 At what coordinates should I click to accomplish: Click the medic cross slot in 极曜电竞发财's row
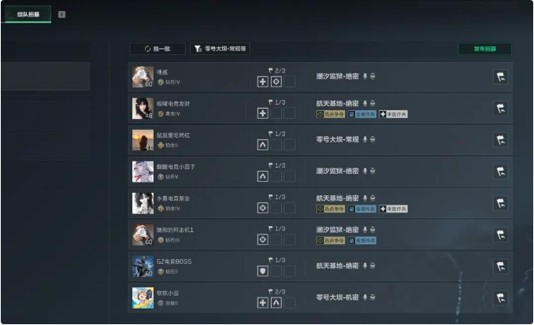click(262, 113)
